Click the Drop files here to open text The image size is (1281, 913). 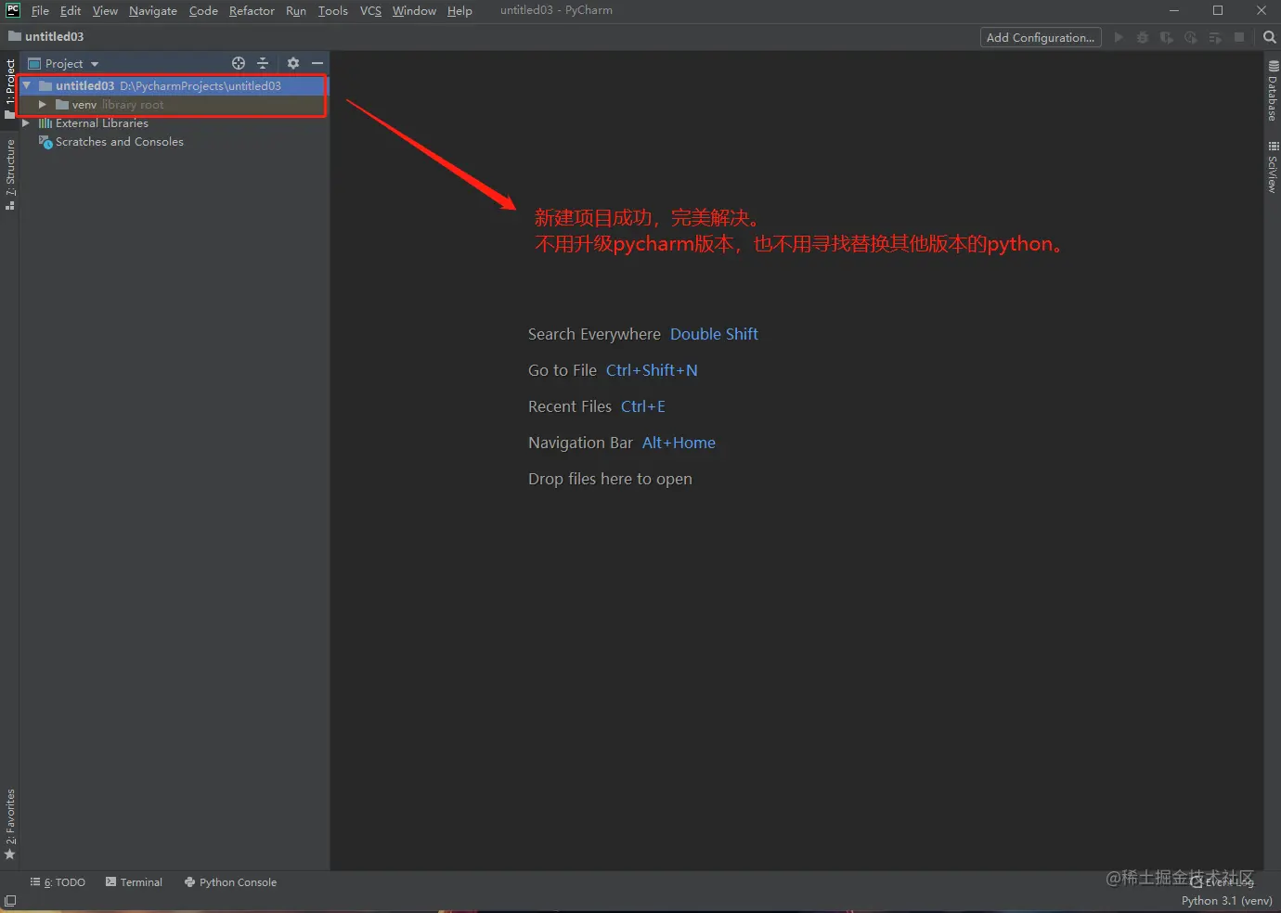pos(610,479)
